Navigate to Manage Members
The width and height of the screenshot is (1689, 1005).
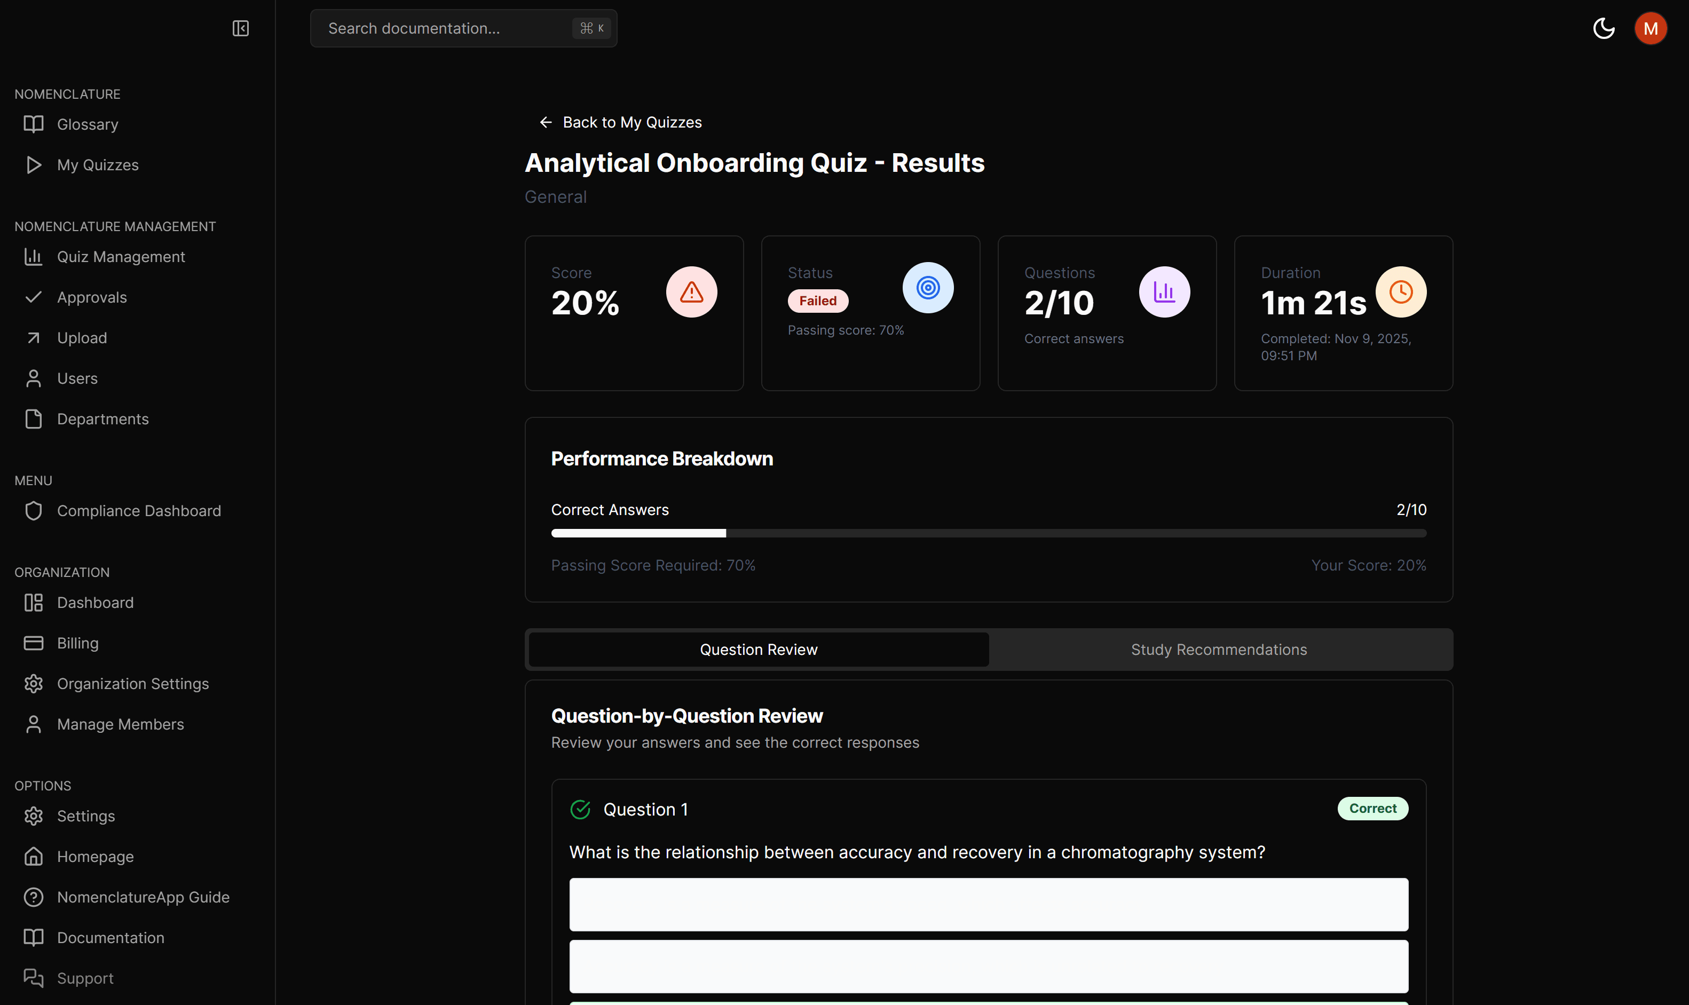pos(120,724)
